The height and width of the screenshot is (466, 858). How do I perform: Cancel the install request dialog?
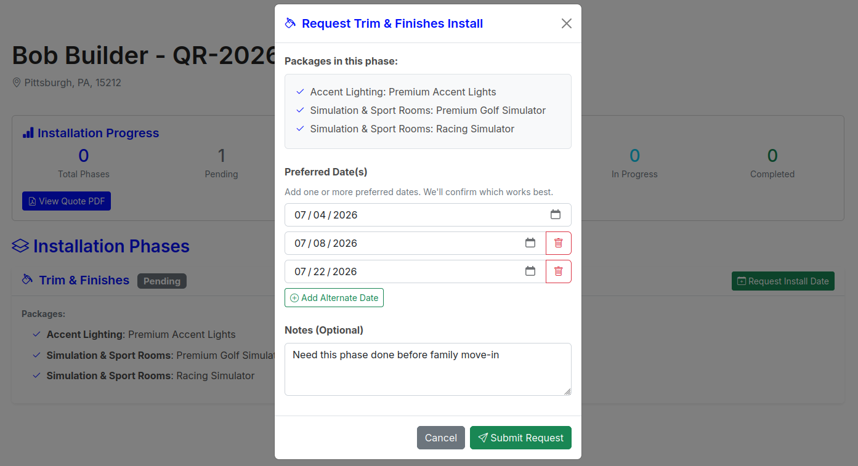click(440, 438)
